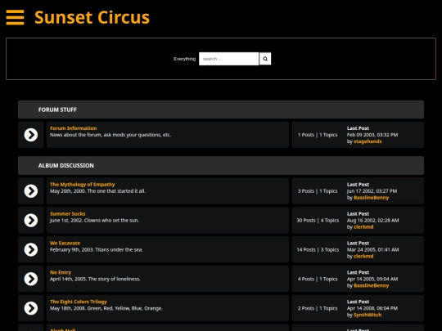View BasslineBenny profile in No Entry row
This screenshot has width=442, height=331.
pos(372,285)
